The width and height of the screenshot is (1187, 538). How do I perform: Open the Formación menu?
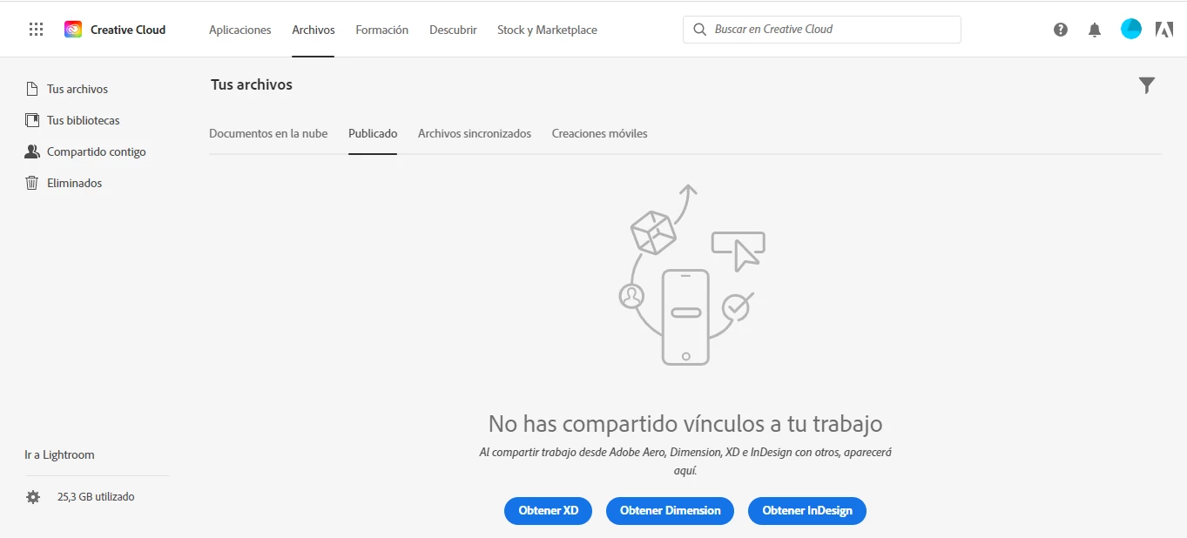click(382, 30)
